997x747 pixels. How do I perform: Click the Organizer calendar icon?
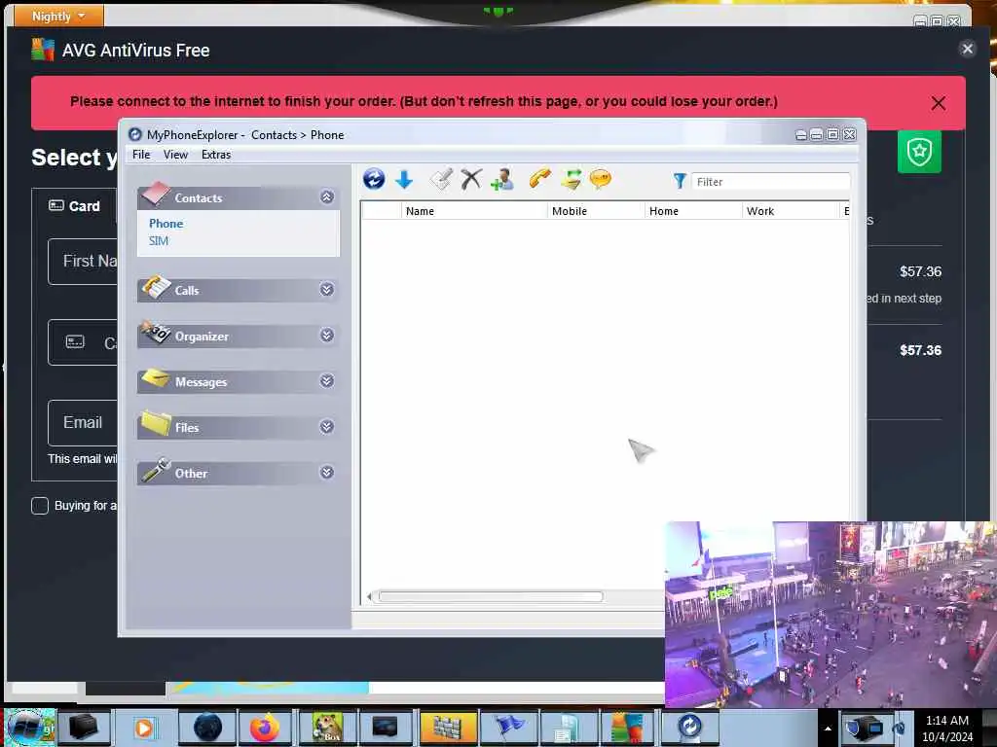click(156, 333)
